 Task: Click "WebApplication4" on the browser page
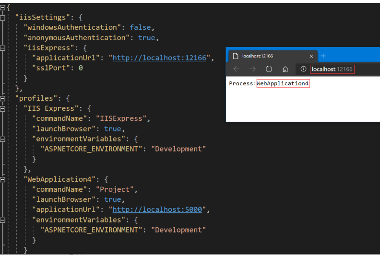(283, 83)
